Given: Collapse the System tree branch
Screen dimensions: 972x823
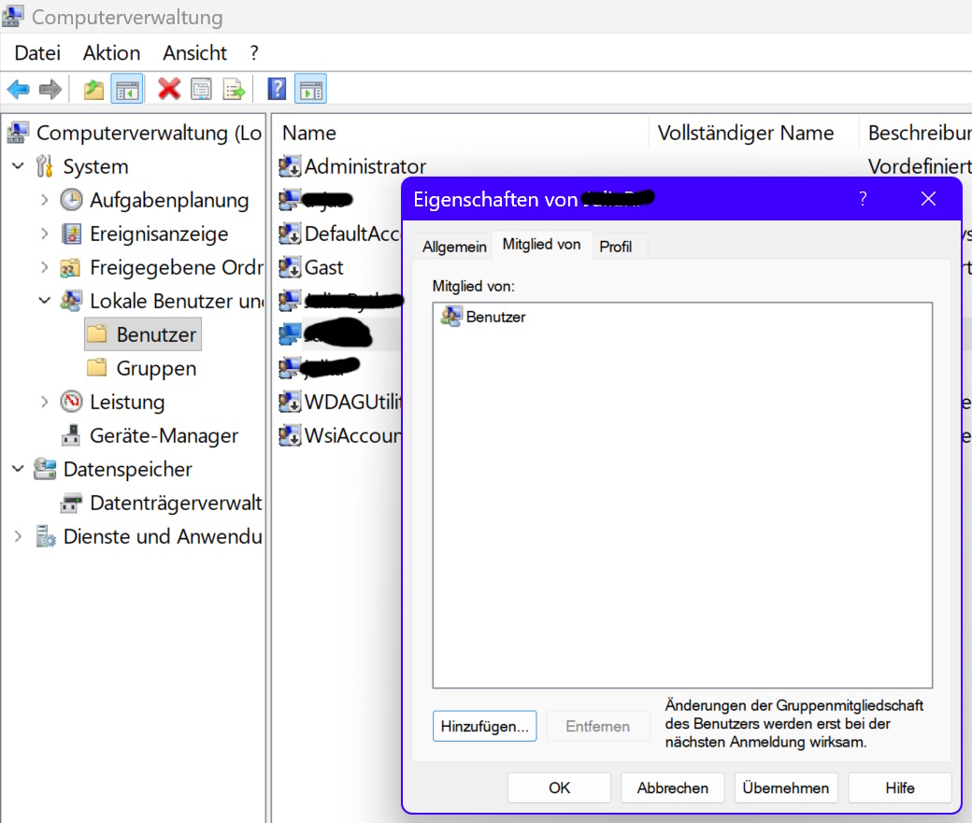Looking at the screenshot, I should point(19,166).
